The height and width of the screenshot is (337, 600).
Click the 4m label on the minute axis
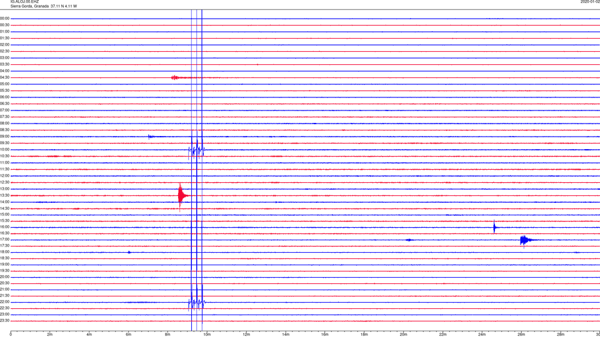tap(89, 335)
